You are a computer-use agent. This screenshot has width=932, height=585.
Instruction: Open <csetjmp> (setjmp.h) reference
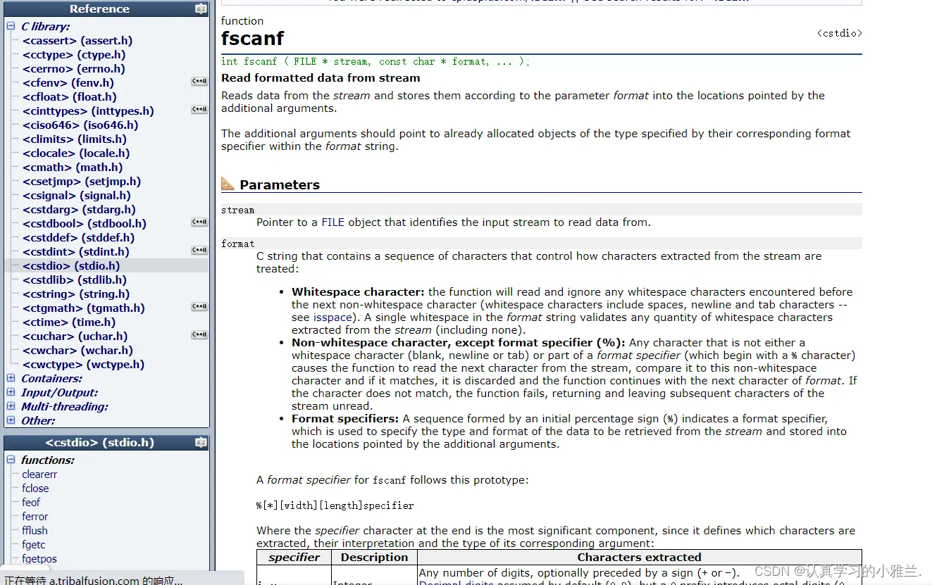82,182
